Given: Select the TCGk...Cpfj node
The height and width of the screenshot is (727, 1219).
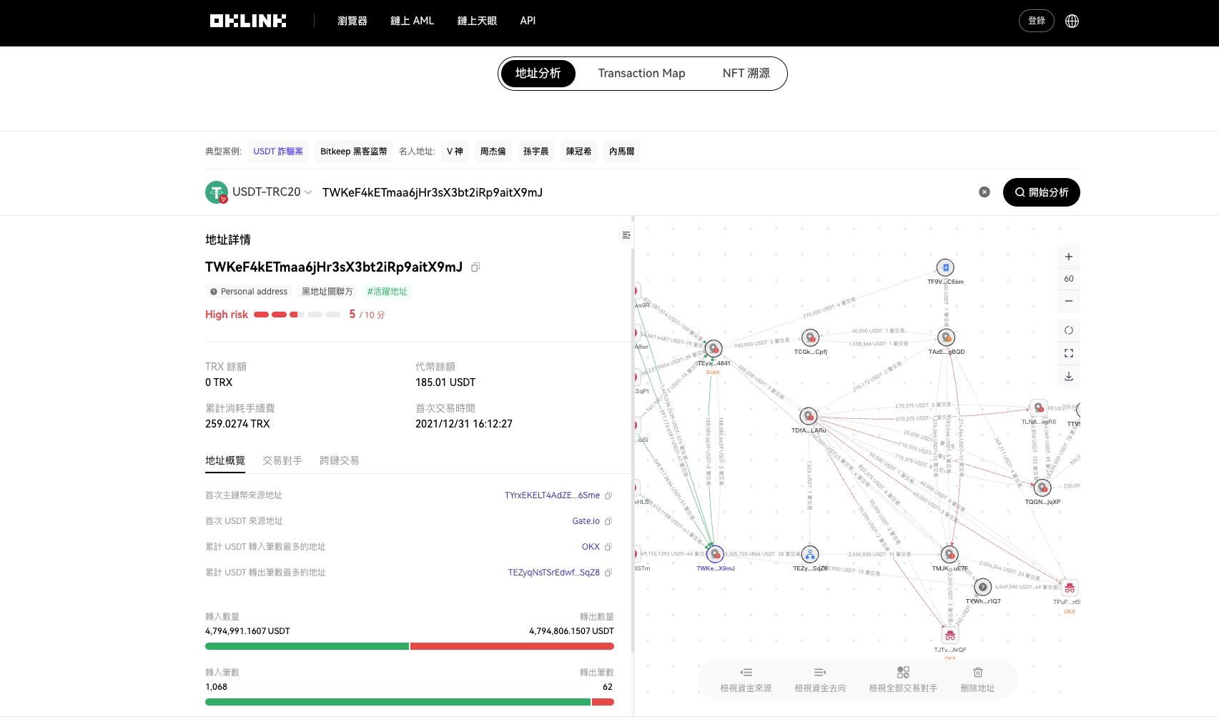Looking at the screenshot, I should 810,337.
